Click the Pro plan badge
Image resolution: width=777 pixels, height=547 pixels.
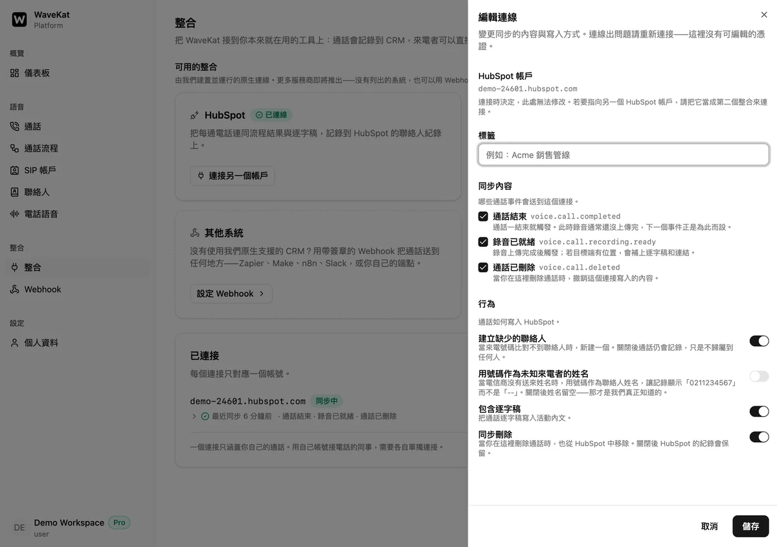click(119, 522)
